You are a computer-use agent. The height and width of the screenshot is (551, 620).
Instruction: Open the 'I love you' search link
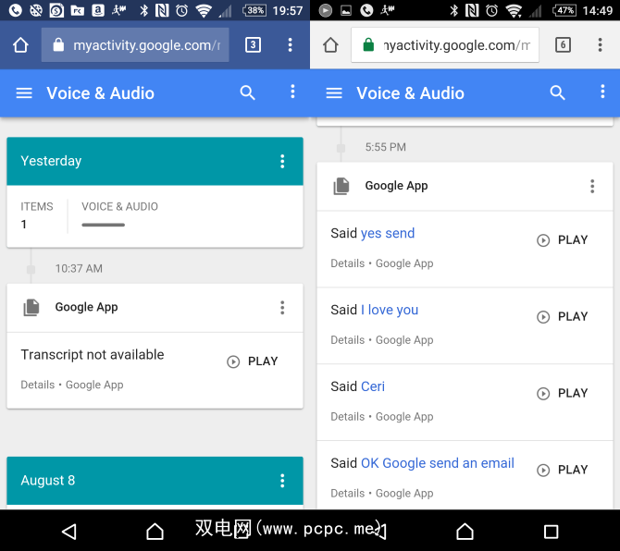[389, 310]
